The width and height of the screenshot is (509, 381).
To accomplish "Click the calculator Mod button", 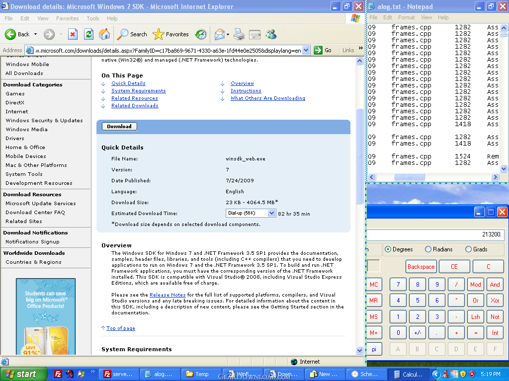I will point(476,285).
